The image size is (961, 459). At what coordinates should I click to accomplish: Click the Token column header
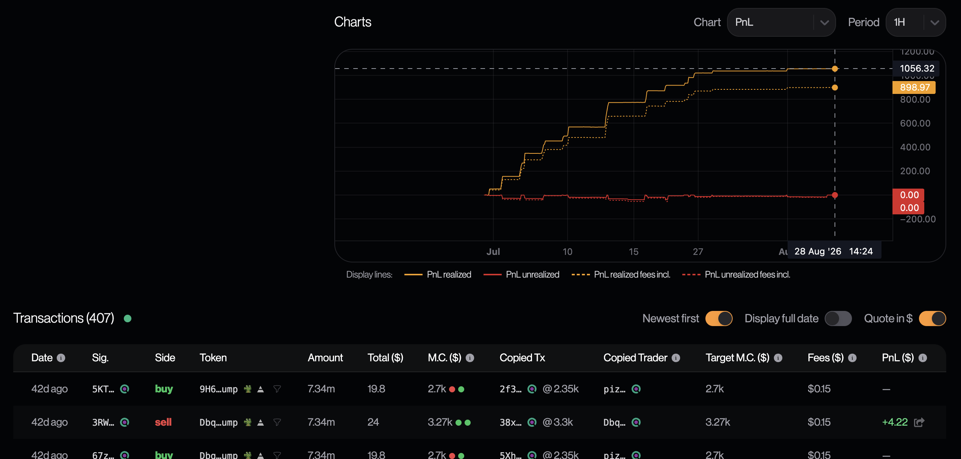pos(213,358)
